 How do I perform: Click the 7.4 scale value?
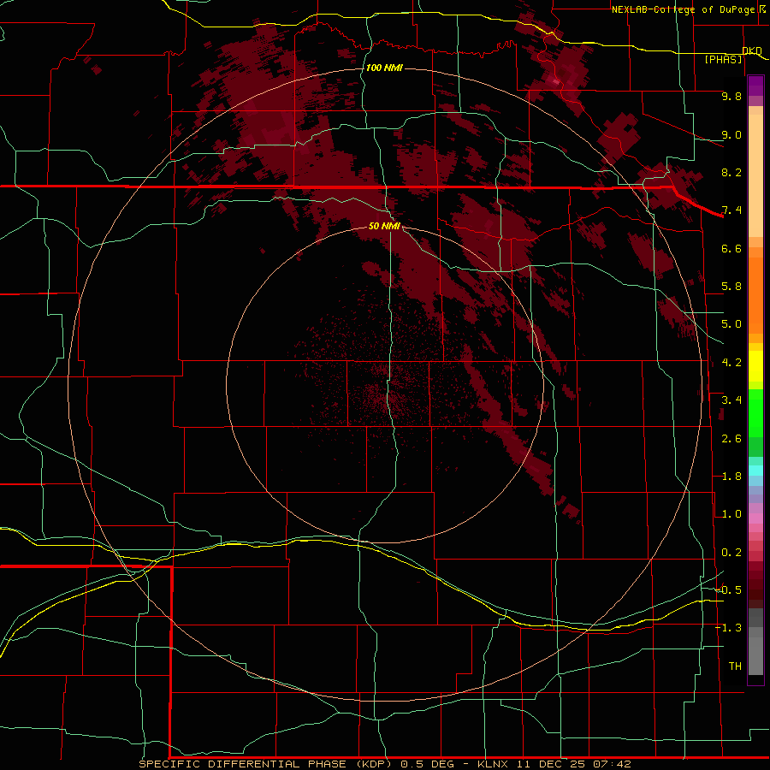731,210
